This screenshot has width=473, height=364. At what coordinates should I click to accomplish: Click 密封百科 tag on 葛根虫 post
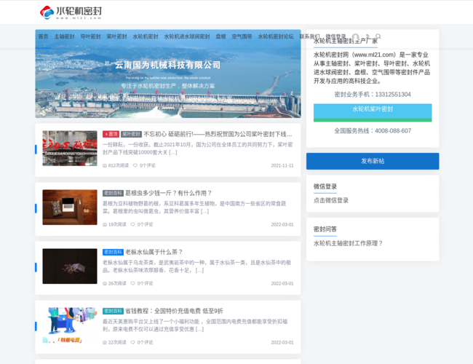click(113, 193)
